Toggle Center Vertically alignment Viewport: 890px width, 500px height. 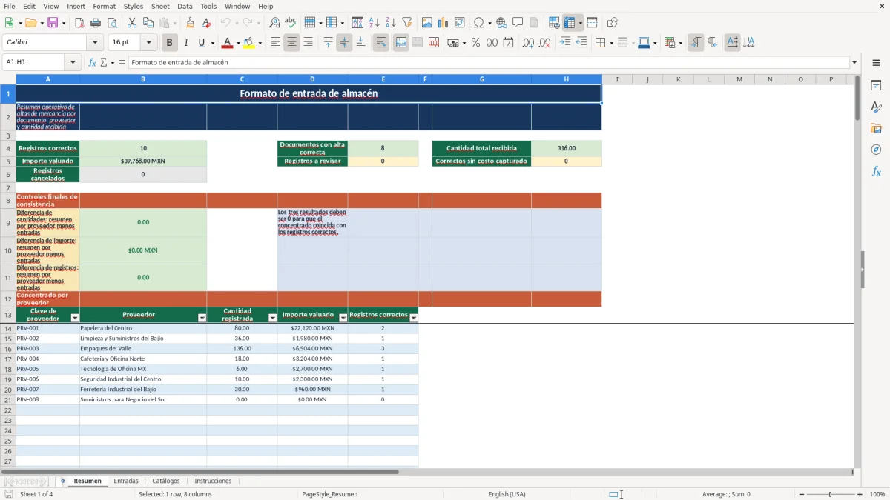coord(344,43)
